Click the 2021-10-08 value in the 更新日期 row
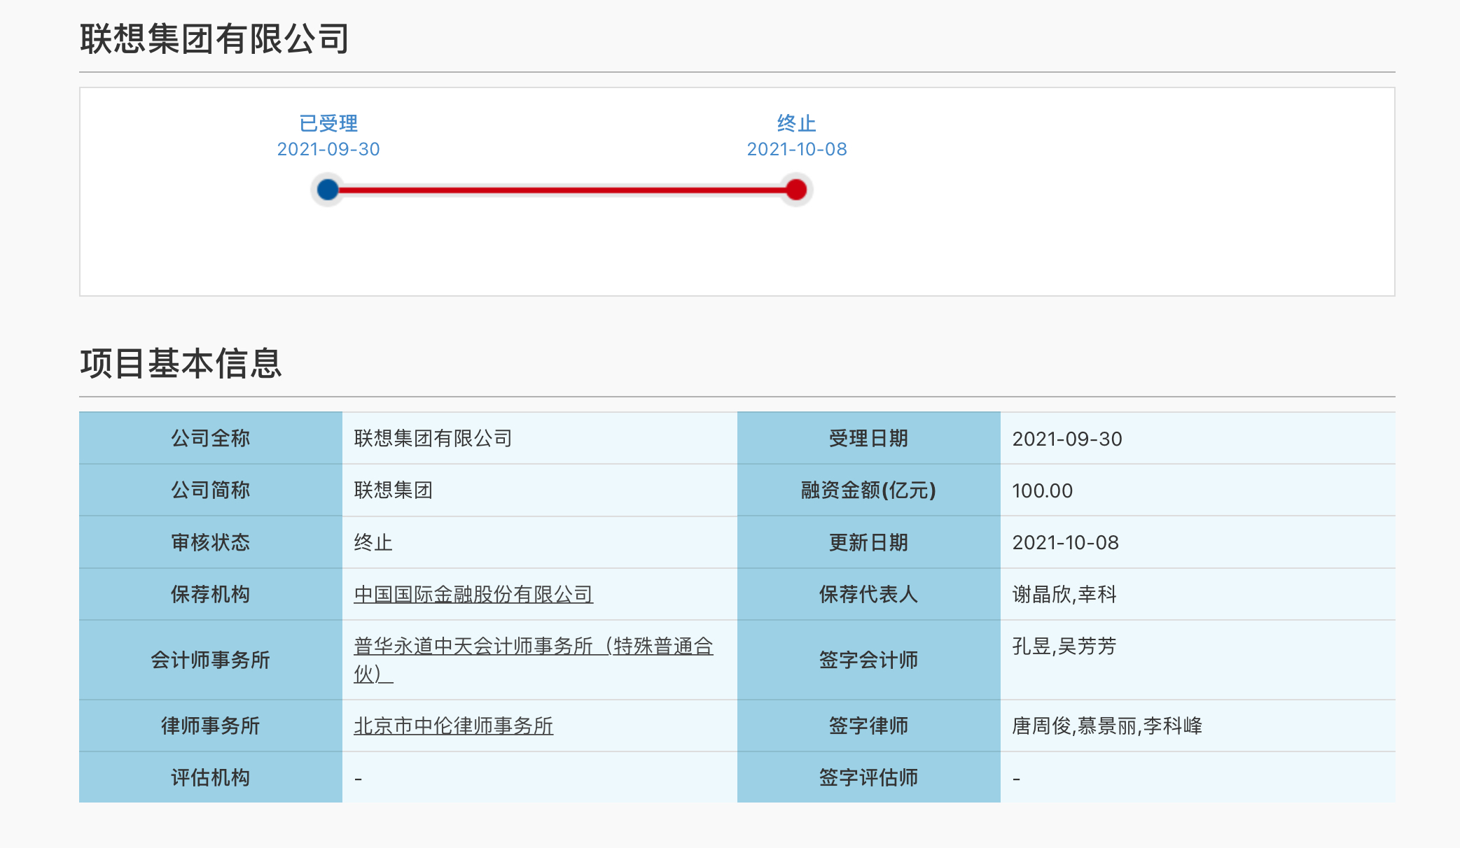1460x848 pixels. (x=1065, y=542)
